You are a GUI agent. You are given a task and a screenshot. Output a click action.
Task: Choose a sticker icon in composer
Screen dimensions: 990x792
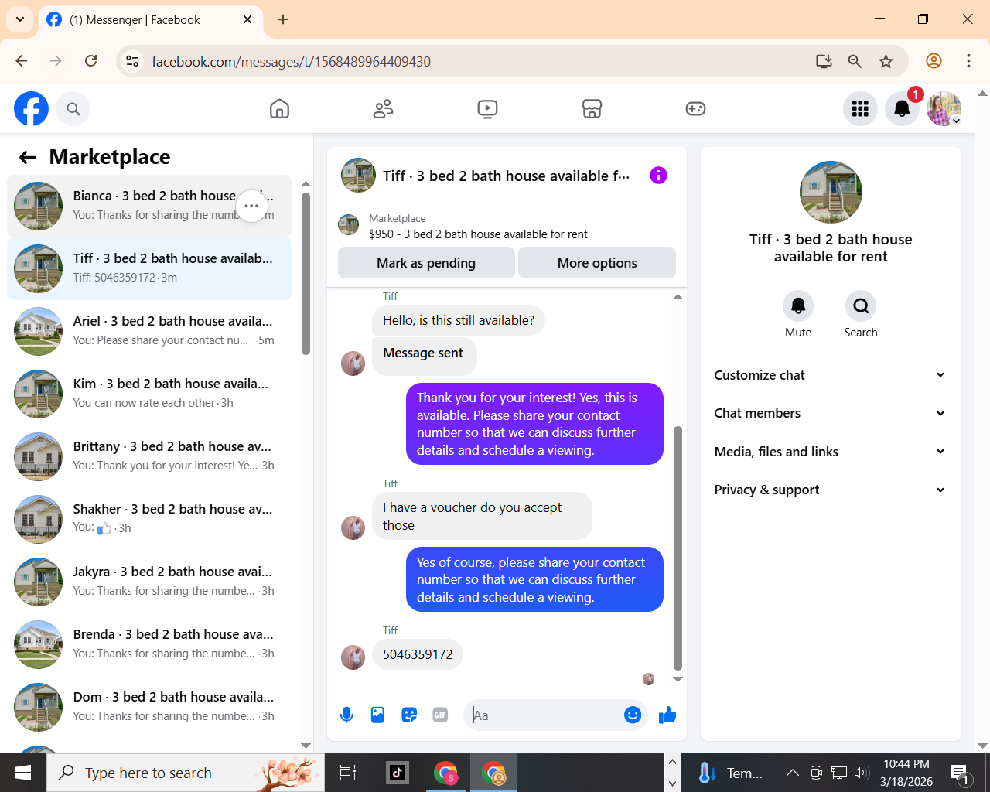(409, 715)
